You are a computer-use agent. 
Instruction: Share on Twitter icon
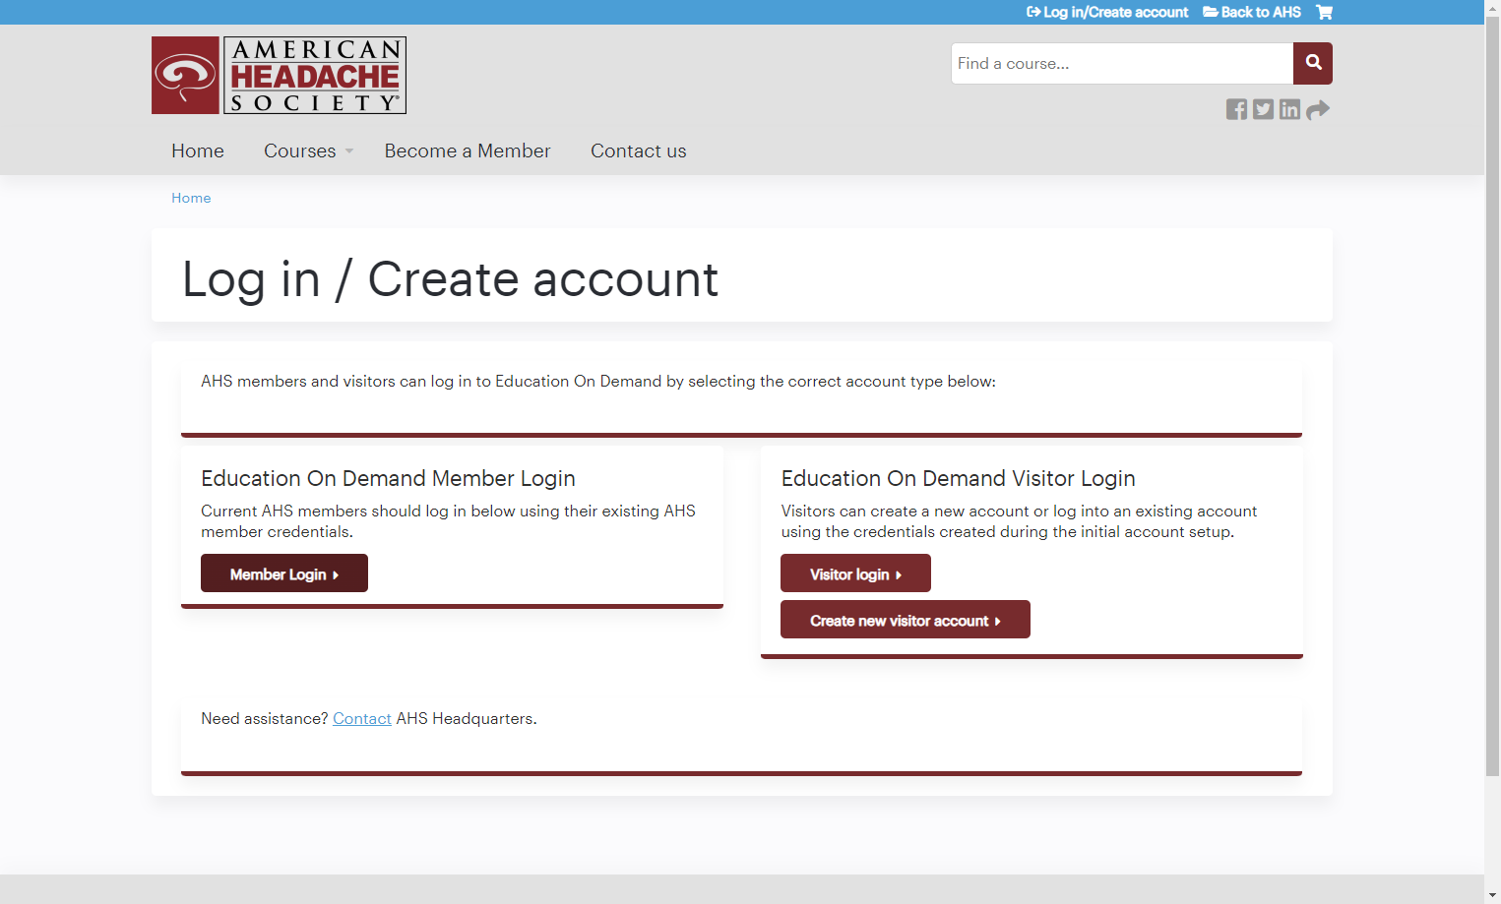(1263, 109)
